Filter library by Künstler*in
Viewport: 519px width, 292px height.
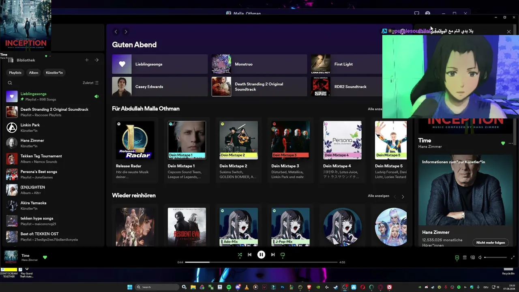pos(54,73)
